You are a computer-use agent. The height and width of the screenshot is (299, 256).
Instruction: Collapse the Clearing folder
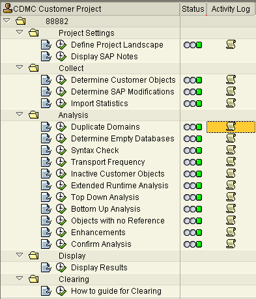click(20, 278)
